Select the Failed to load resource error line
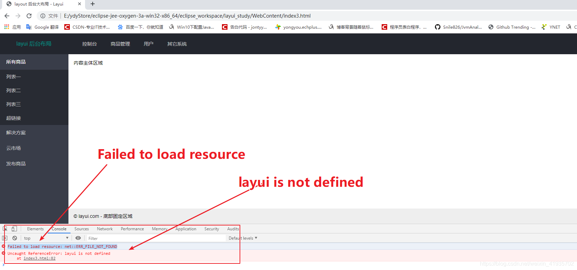The width and height of the screenshot is (577, 270). [x=62, y=247]
